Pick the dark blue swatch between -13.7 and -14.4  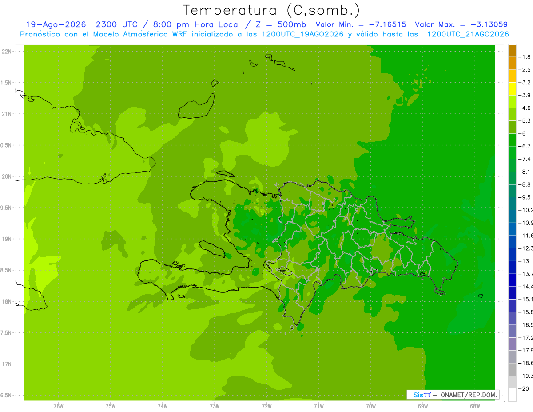(x=512, y=280)
